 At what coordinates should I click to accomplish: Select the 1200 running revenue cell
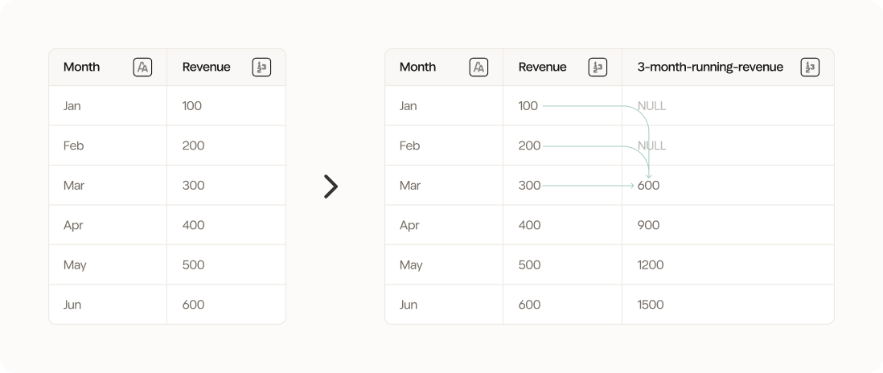tap(651, 265)
